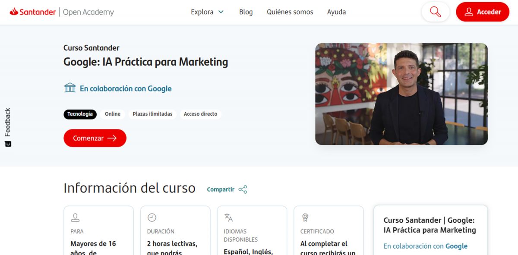The width and height of the screenshot is (518, 255).
Task: Start the course with Comenzar
Action: point(95,138)
